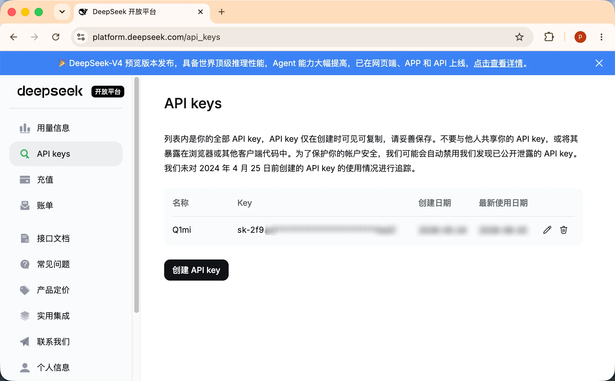Click the 接口文档 document icon
The width and height of the screenshot is (615, 381).
pyautogui.click(x=25, y=238)
